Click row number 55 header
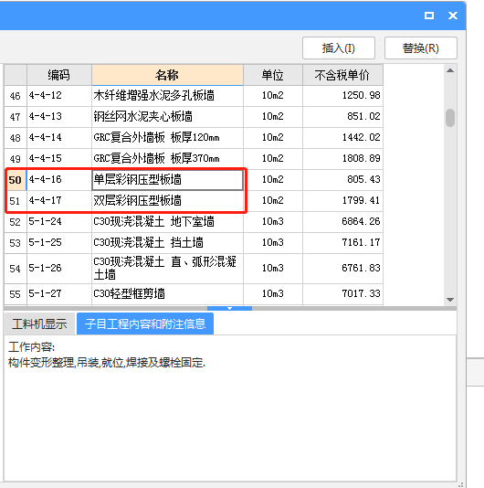 click(x=16, y=294)
